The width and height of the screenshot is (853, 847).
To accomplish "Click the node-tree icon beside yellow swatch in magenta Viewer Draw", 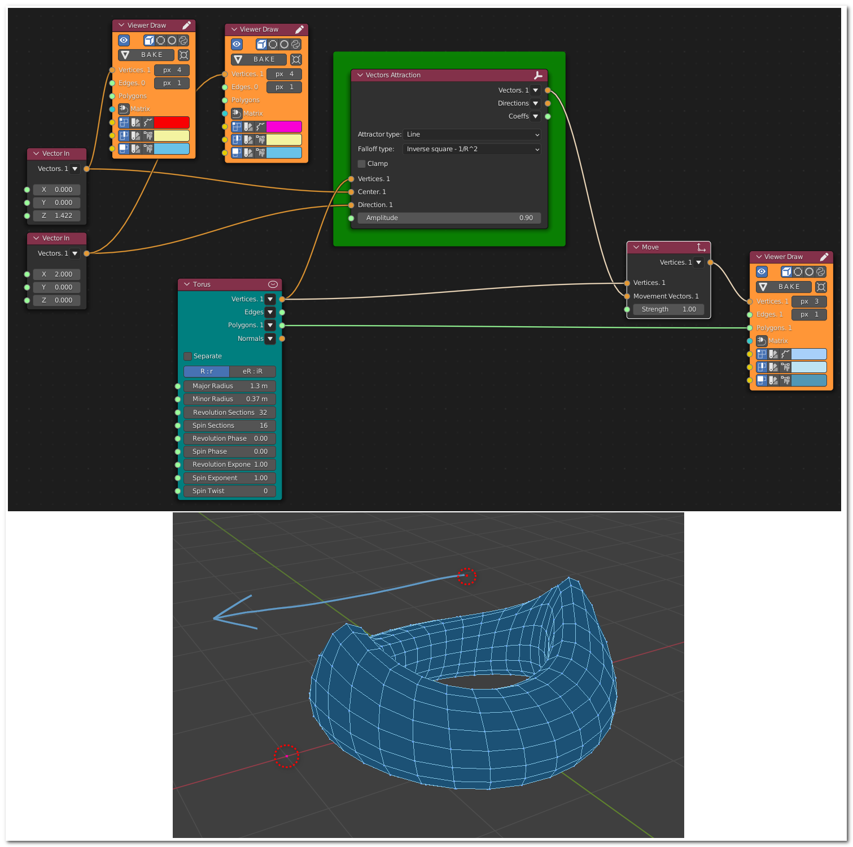I will pos(260,139).
